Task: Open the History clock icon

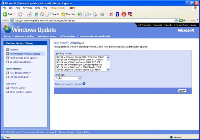Action: [80, 14]
